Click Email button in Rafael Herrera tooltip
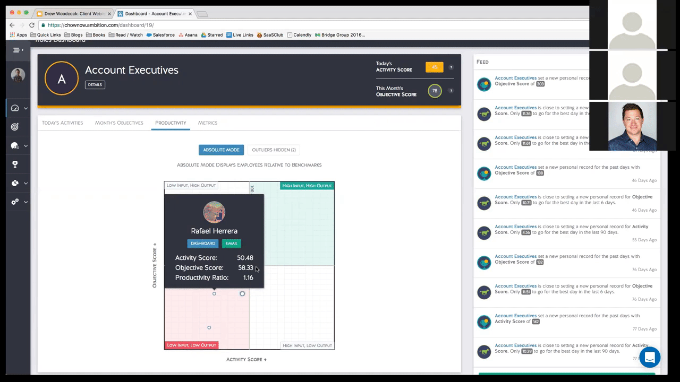 [231, 244]
